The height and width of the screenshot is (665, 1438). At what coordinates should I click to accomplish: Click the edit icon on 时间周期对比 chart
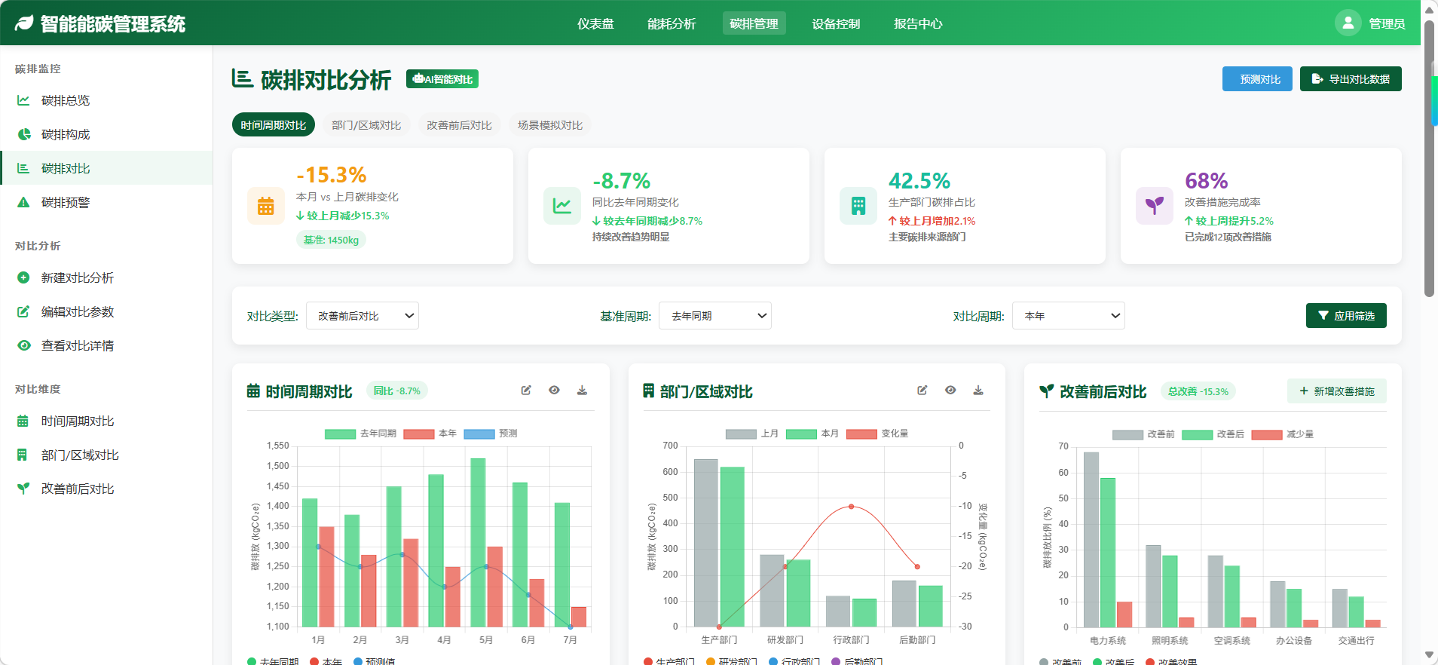[x=526, y=391]
